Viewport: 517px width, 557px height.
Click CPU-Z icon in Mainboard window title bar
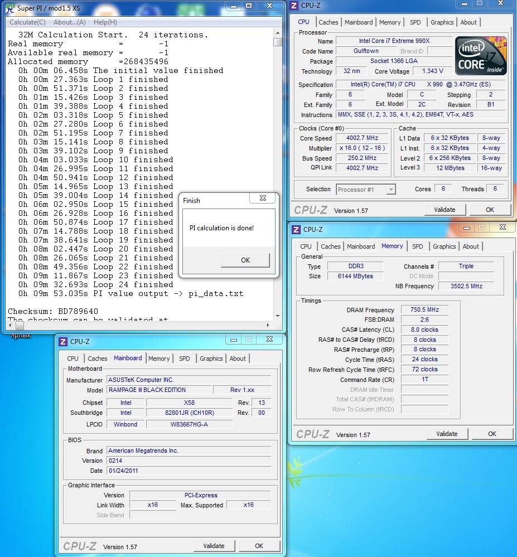pos(62,341)
